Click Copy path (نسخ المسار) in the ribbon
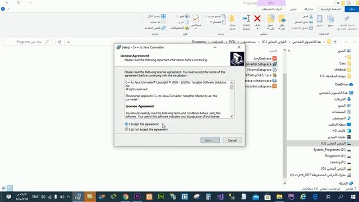The image size is (359, 202). tap(303, 22)
